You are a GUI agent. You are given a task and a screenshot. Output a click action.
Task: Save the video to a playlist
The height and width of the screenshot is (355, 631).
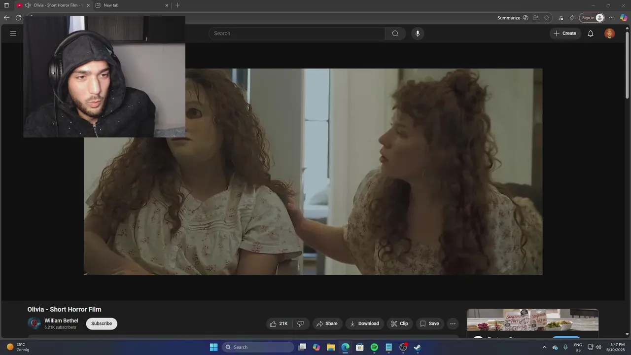click(x=429, y=324)
